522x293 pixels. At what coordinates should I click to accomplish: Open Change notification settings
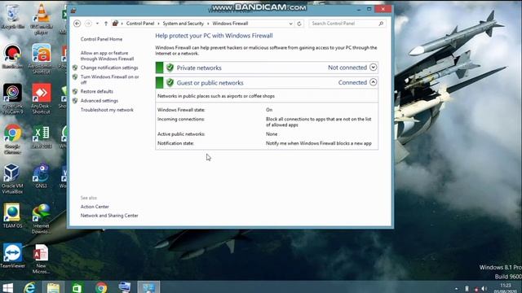coord(109,68)
